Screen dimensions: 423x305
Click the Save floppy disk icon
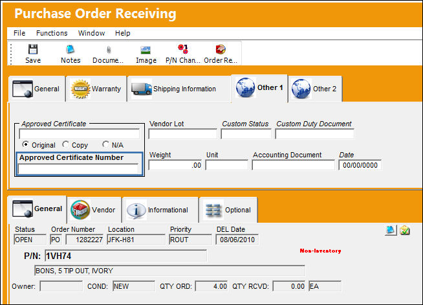click(33, 49)
